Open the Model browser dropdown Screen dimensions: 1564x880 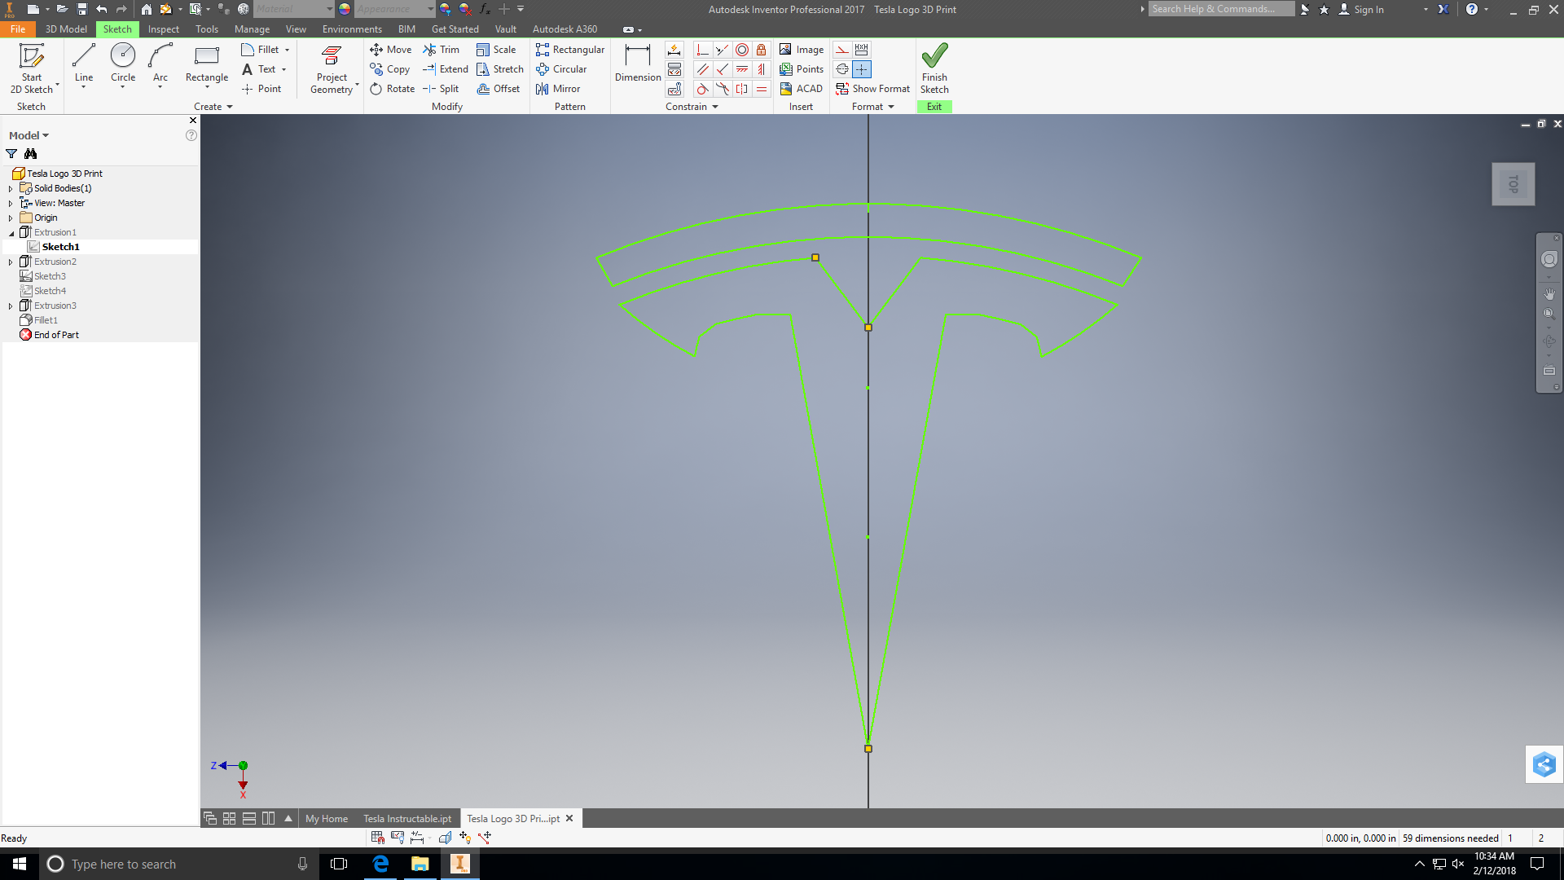[x=29, y=135]
